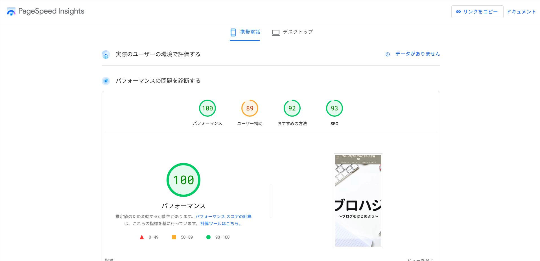Click the info icon beside データがありません
The height and width of the screenshot is (261, 540).
[388, 54]
